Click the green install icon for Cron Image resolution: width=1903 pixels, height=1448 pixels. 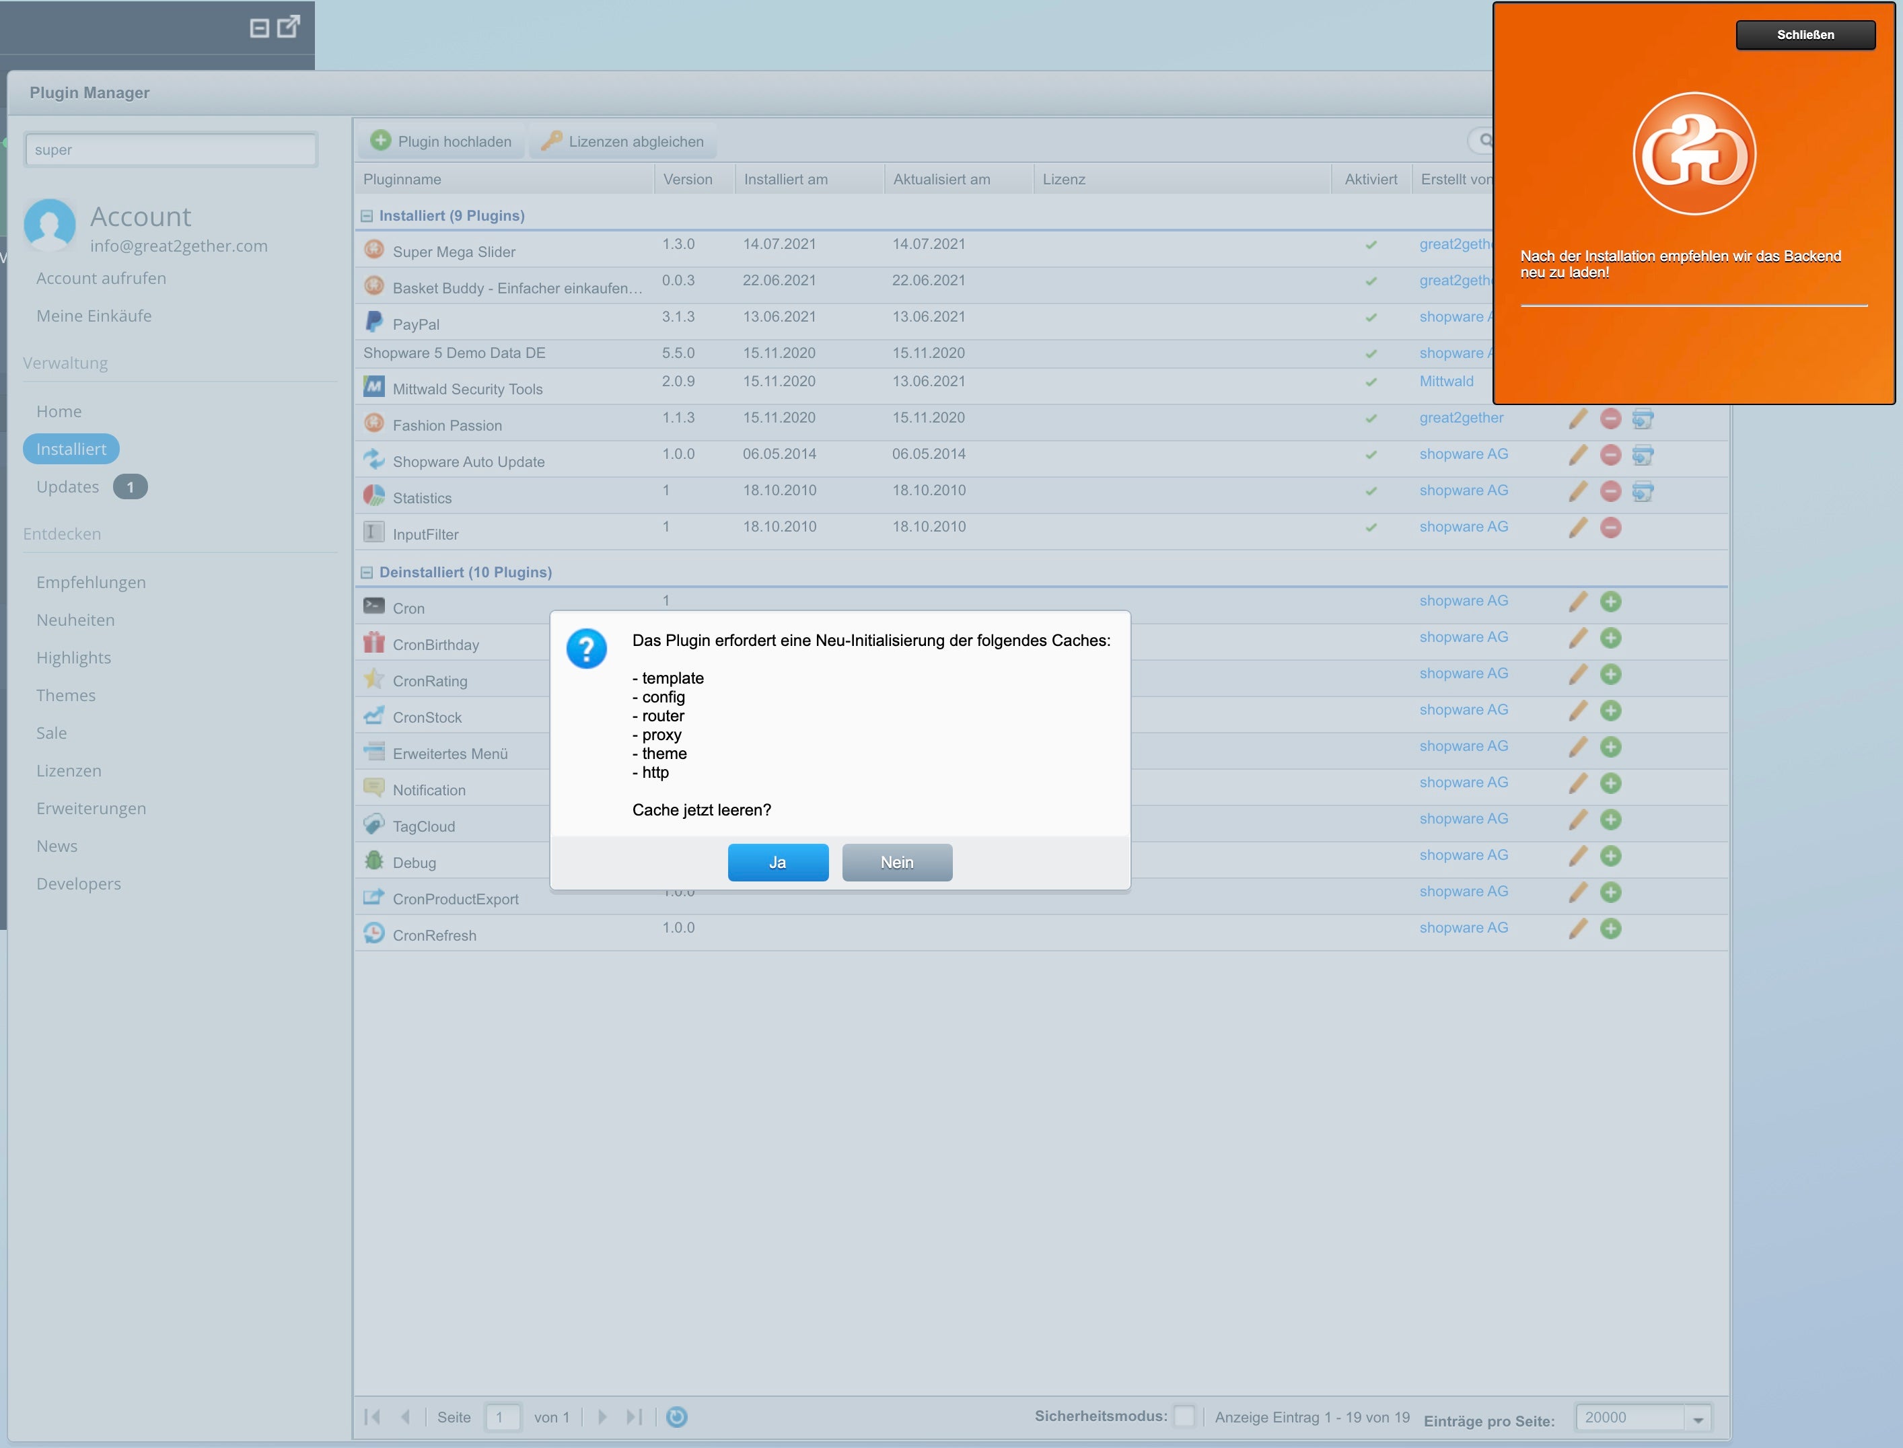[x=1610, y=602]
